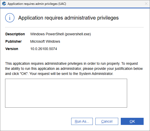150x131 pixels.
Task: Confirm the request with the OK button
Action: click(132, 121)
